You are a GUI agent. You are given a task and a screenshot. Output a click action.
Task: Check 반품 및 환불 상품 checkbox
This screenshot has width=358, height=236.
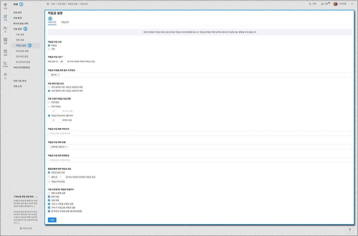pos(49,193)
